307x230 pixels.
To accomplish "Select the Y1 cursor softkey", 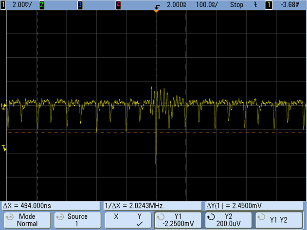I will coord(178,220).
